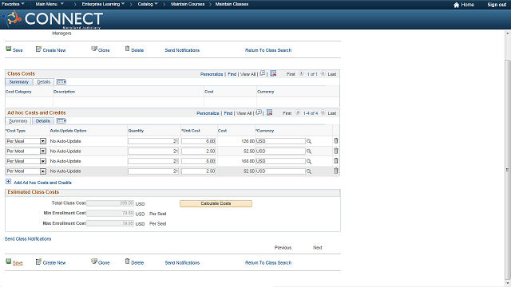The height and width of the screenshot is (287, 511).
Task: Expand the Favorites menu
Action: (13, 4)
